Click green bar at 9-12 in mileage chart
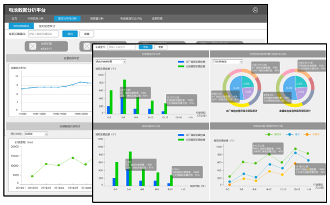The height and width of the screenshot is (205, 330). (152, 108)
